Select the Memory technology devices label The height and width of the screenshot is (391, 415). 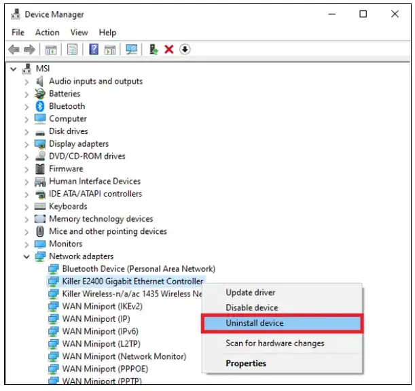click(101, 219)
